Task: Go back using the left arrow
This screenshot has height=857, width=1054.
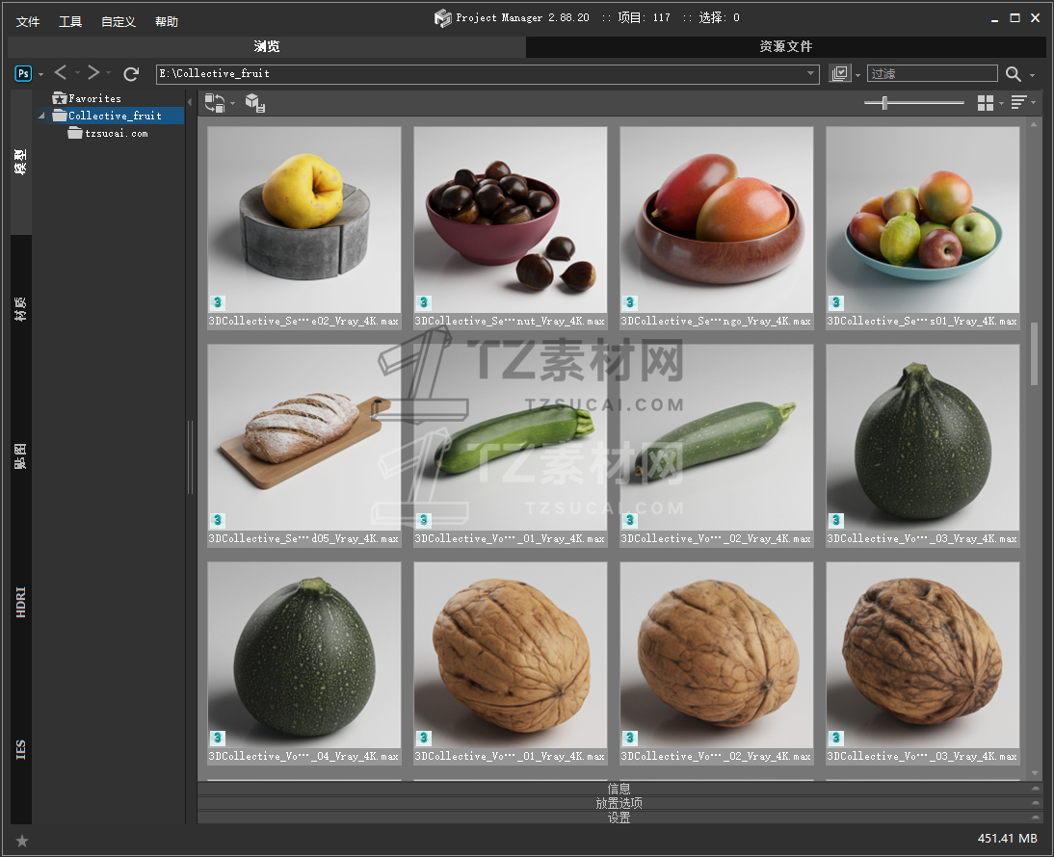Action: (61, 73)
